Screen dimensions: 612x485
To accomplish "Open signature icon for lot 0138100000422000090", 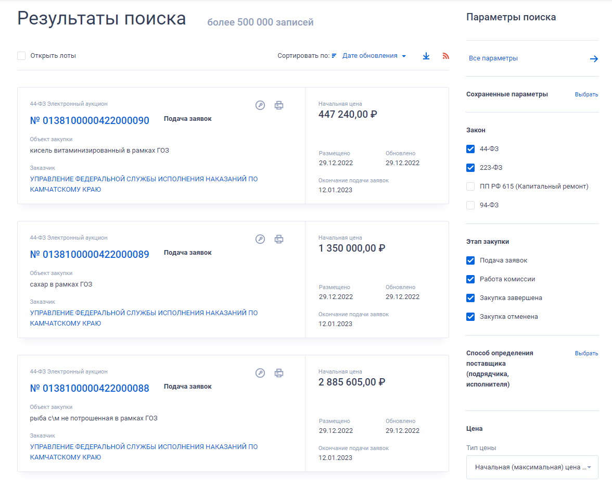I will point(260,105).
